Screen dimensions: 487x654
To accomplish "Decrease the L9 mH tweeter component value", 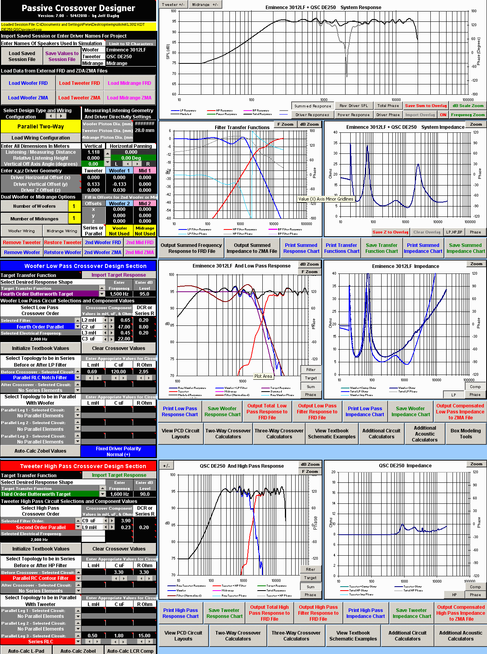I will coord(106,528).
